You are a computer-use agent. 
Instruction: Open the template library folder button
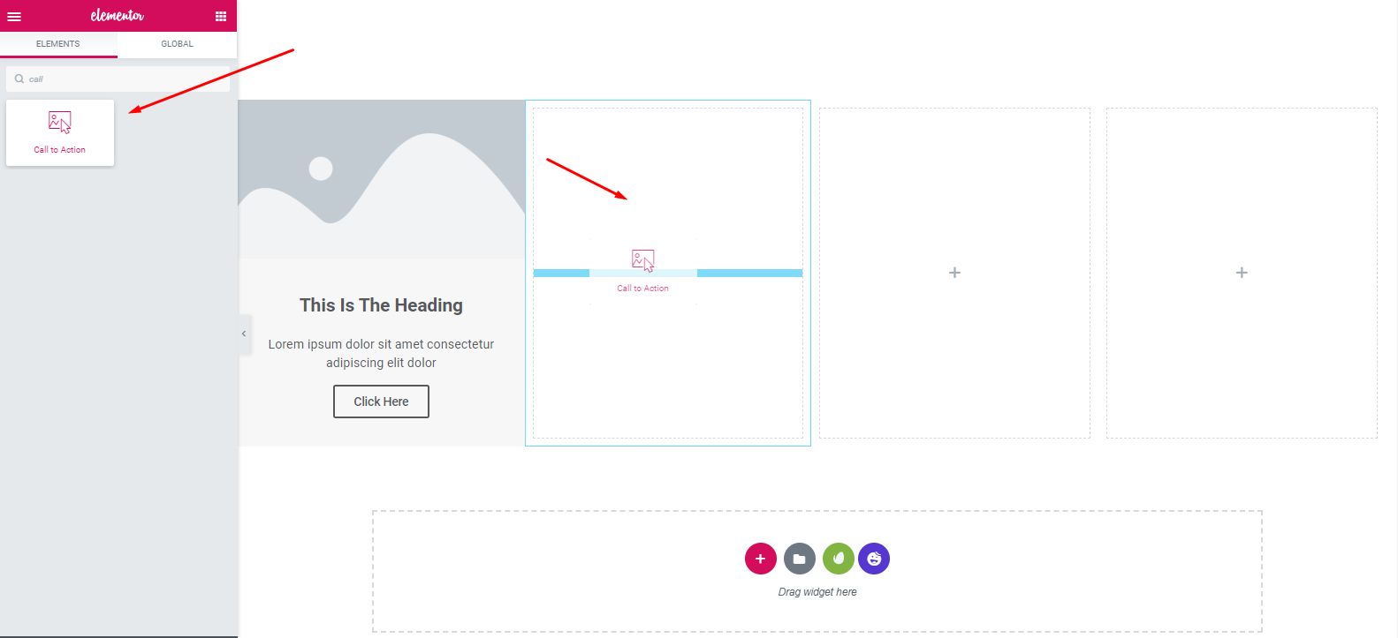pyautogui.click(x=799, y=559)
